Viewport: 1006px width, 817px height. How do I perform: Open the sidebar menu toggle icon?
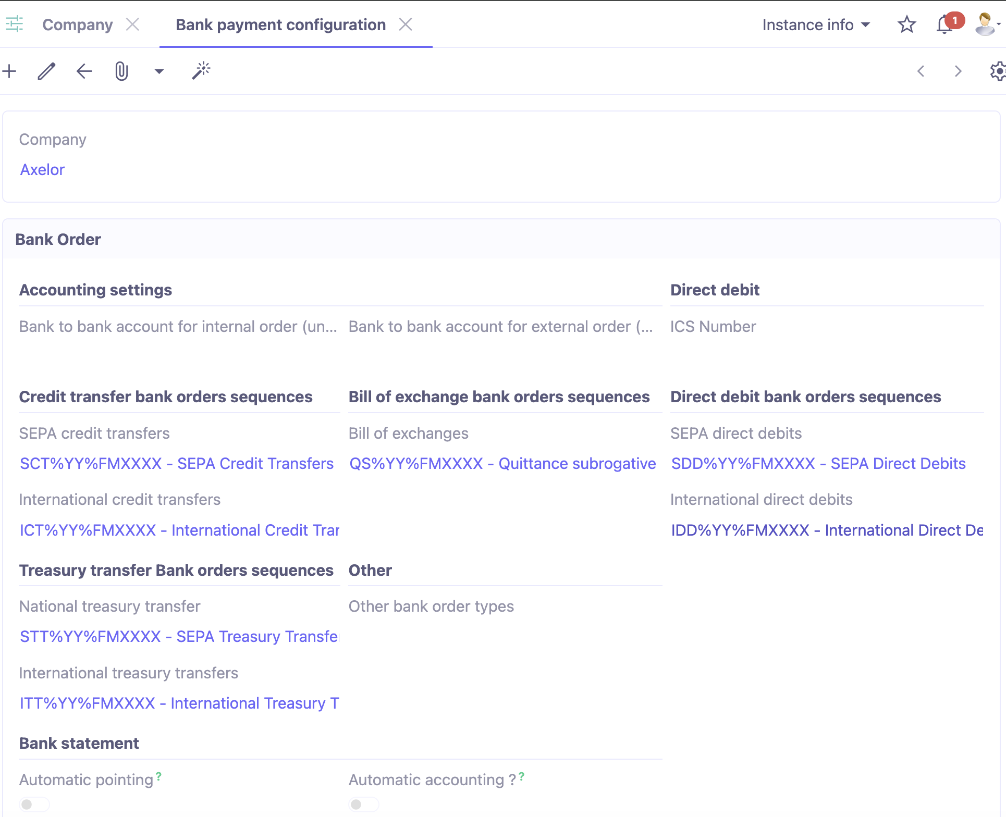pos(15,24)
